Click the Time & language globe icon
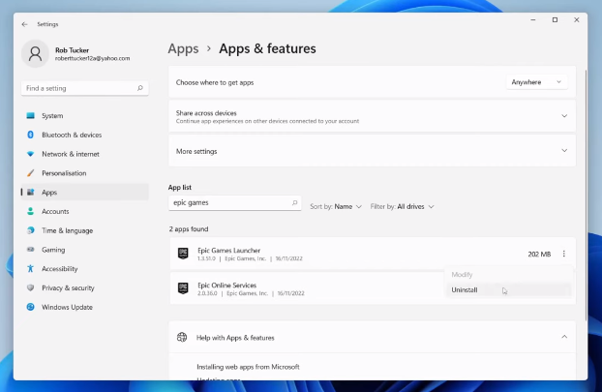602x392 pixels. 30,230
